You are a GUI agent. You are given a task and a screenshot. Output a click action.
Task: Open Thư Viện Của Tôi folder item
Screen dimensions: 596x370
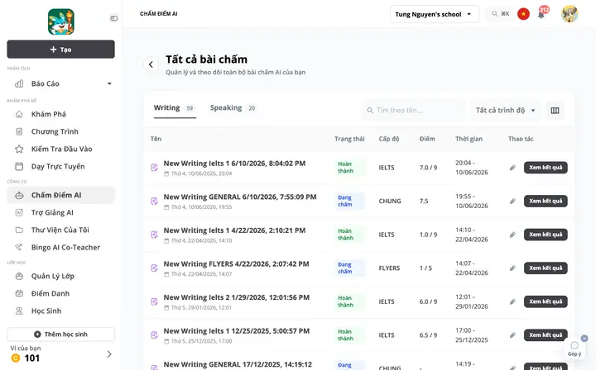point(60,230)
